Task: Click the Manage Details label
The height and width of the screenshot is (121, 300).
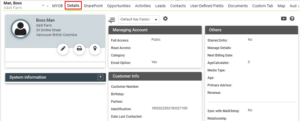Action: (220, 48)
